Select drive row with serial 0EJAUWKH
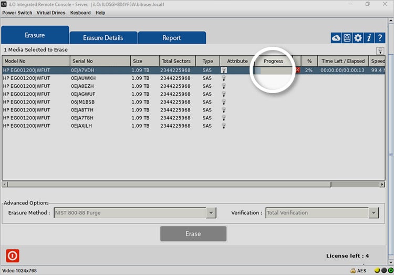This screenshot has height=275, width=394. [x=193, y=78]
